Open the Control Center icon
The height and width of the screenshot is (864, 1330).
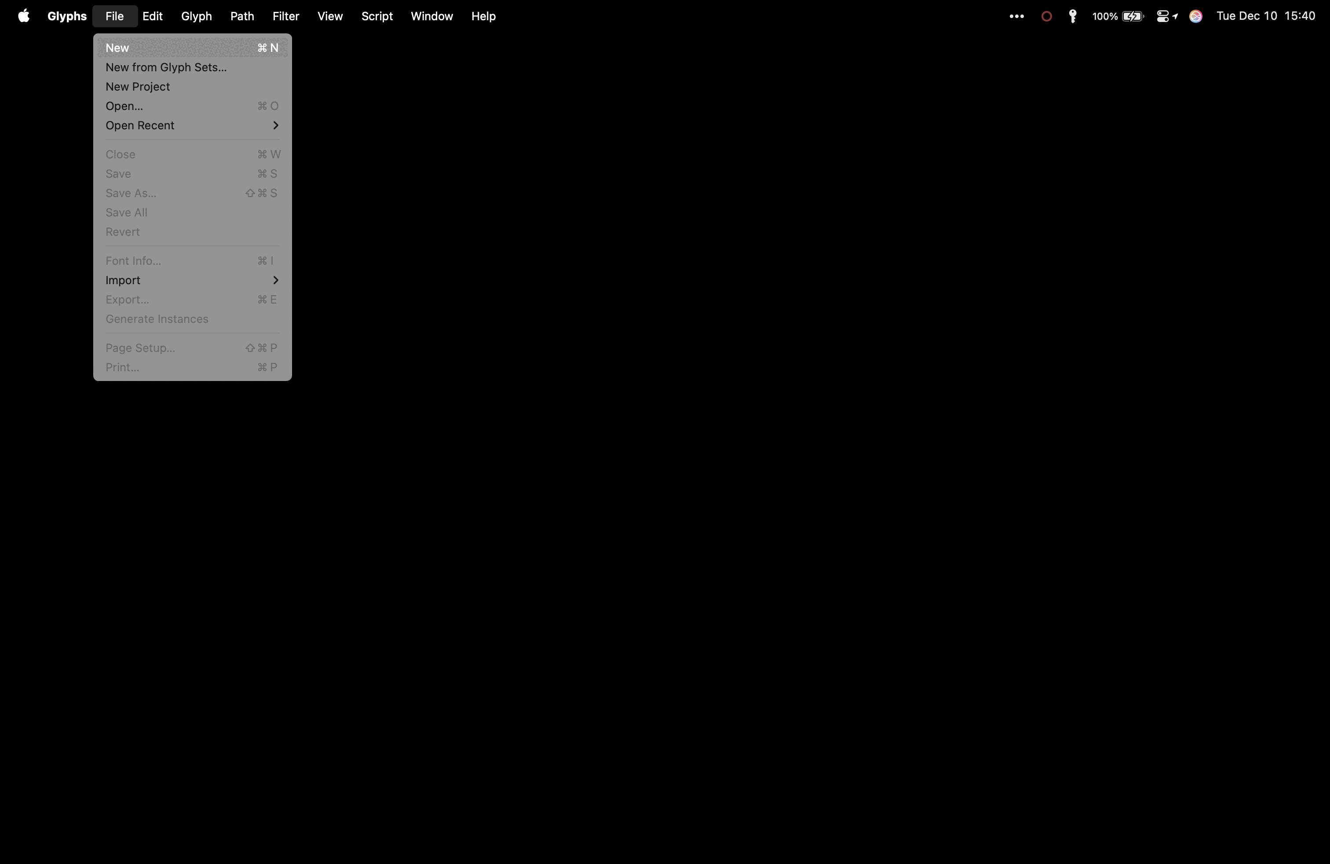pyautogui.click(x=1163, y=16)
